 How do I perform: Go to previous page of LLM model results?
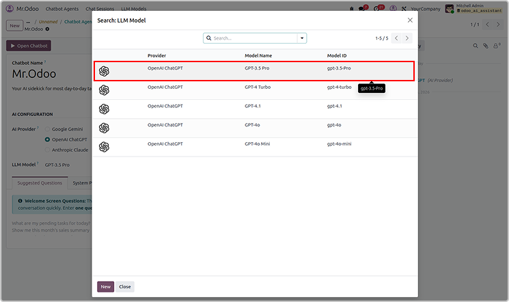click(396, 38)
